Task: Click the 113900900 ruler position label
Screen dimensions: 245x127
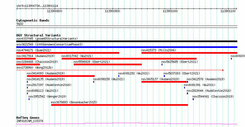Action: (113, 11)
